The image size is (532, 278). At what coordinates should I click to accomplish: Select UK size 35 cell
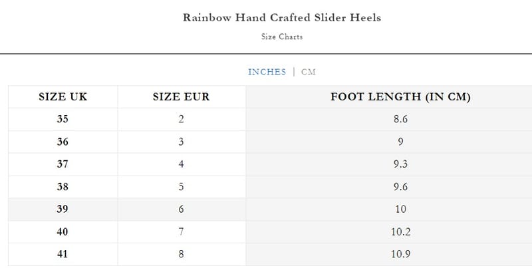pos(63,119)
